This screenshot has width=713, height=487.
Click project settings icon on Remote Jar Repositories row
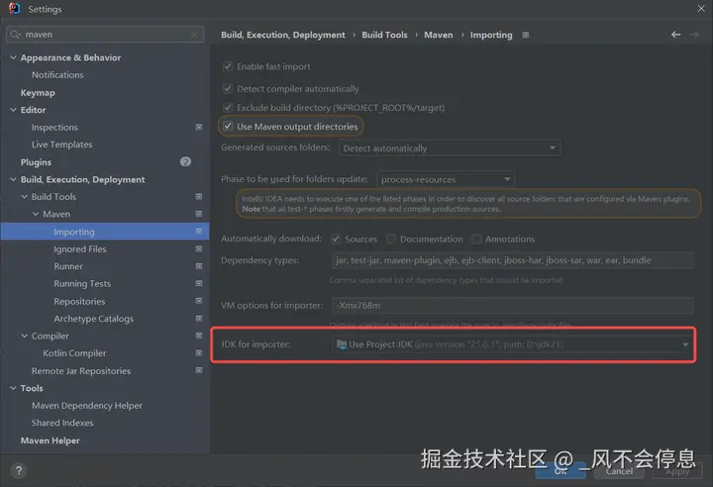coord(199,370)
